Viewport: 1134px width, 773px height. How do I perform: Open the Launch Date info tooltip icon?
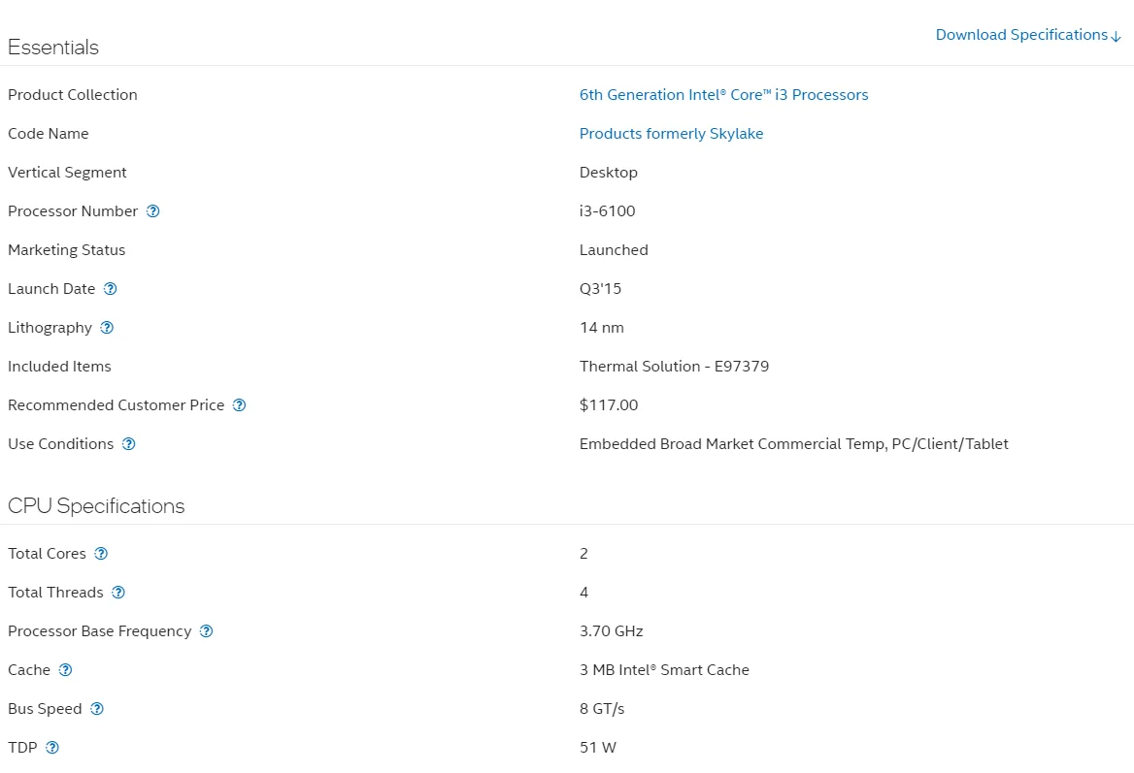point(110,289)
